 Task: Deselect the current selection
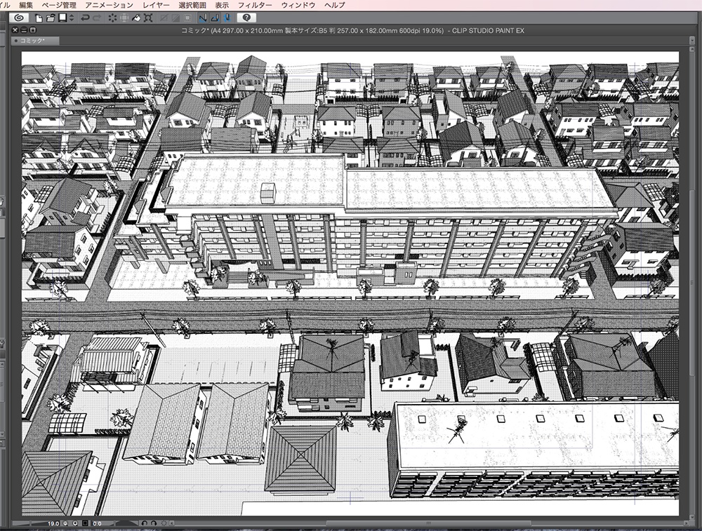click(164, 18)
